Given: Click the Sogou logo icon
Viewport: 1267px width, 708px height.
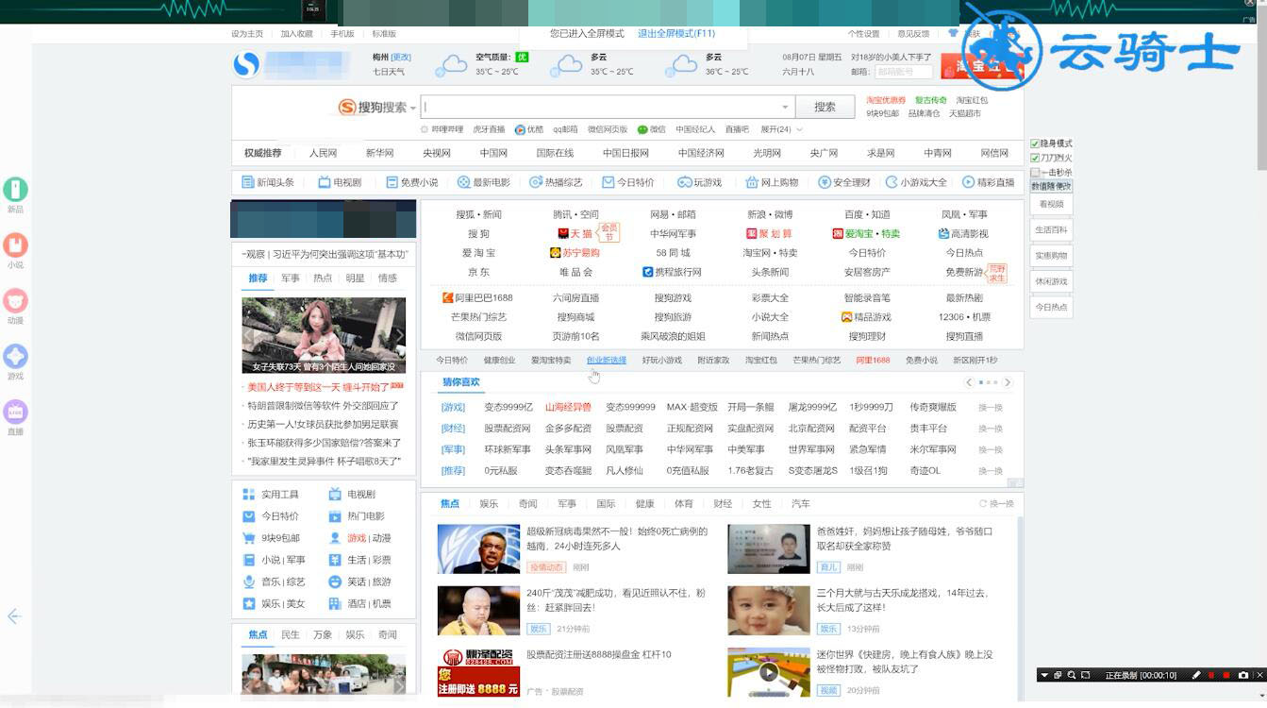Looking at the screenshot, I should pos(246,65).
